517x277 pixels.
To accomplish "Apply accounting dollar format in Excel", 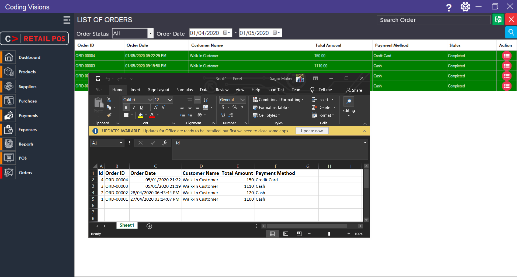I will coord(223,107).
